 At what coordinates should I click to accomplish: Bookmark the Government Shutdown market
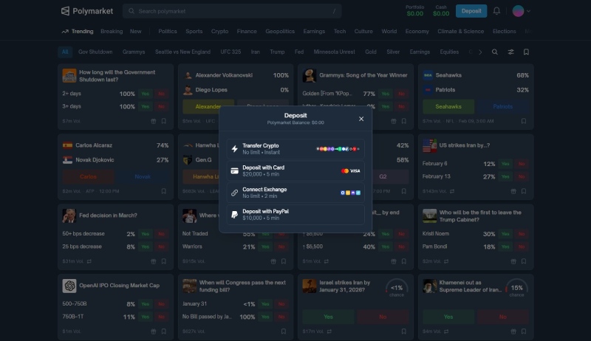pos(164,121)
